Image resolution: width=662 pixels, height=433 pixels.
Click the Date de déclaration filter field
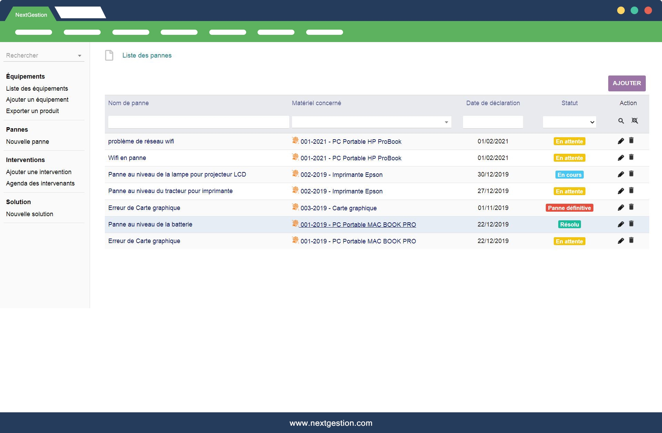tap(493, 122)
